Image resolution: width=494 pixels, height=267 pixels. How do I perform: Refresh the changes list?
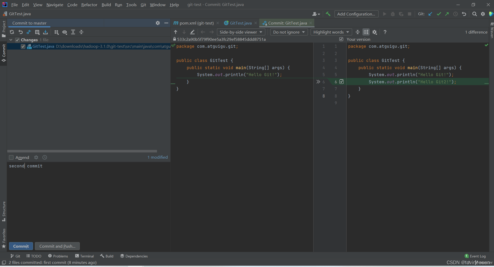12,32
